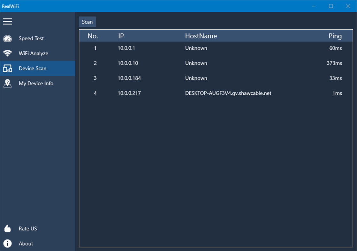Select the device with 373ms ping

pos(192,63)
